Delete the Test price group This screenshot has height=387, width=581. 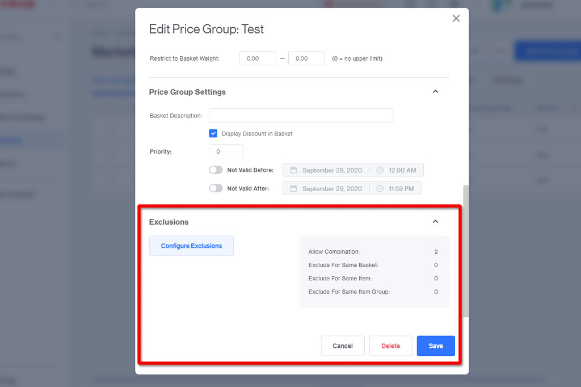click(390, 346)
